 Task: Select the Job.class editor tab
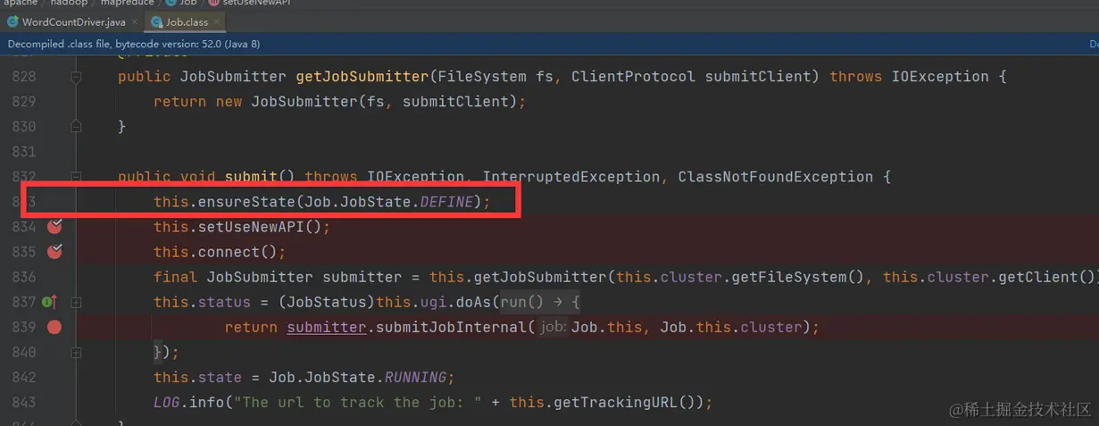point(187,21)
